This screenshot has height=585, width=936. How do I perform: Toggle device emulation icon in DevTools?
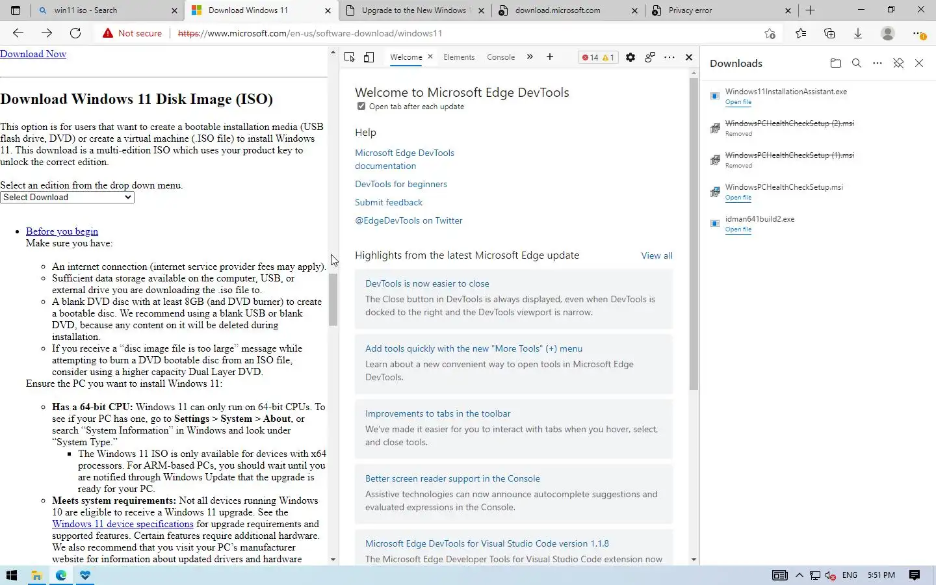coord(369,57)
